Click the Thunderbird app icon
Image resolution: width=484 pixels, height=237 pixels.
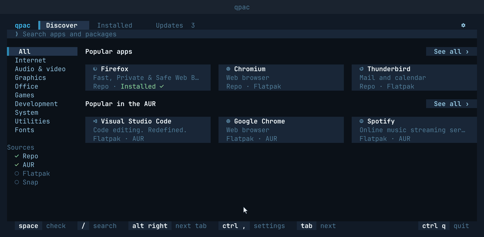click(362, 69)
